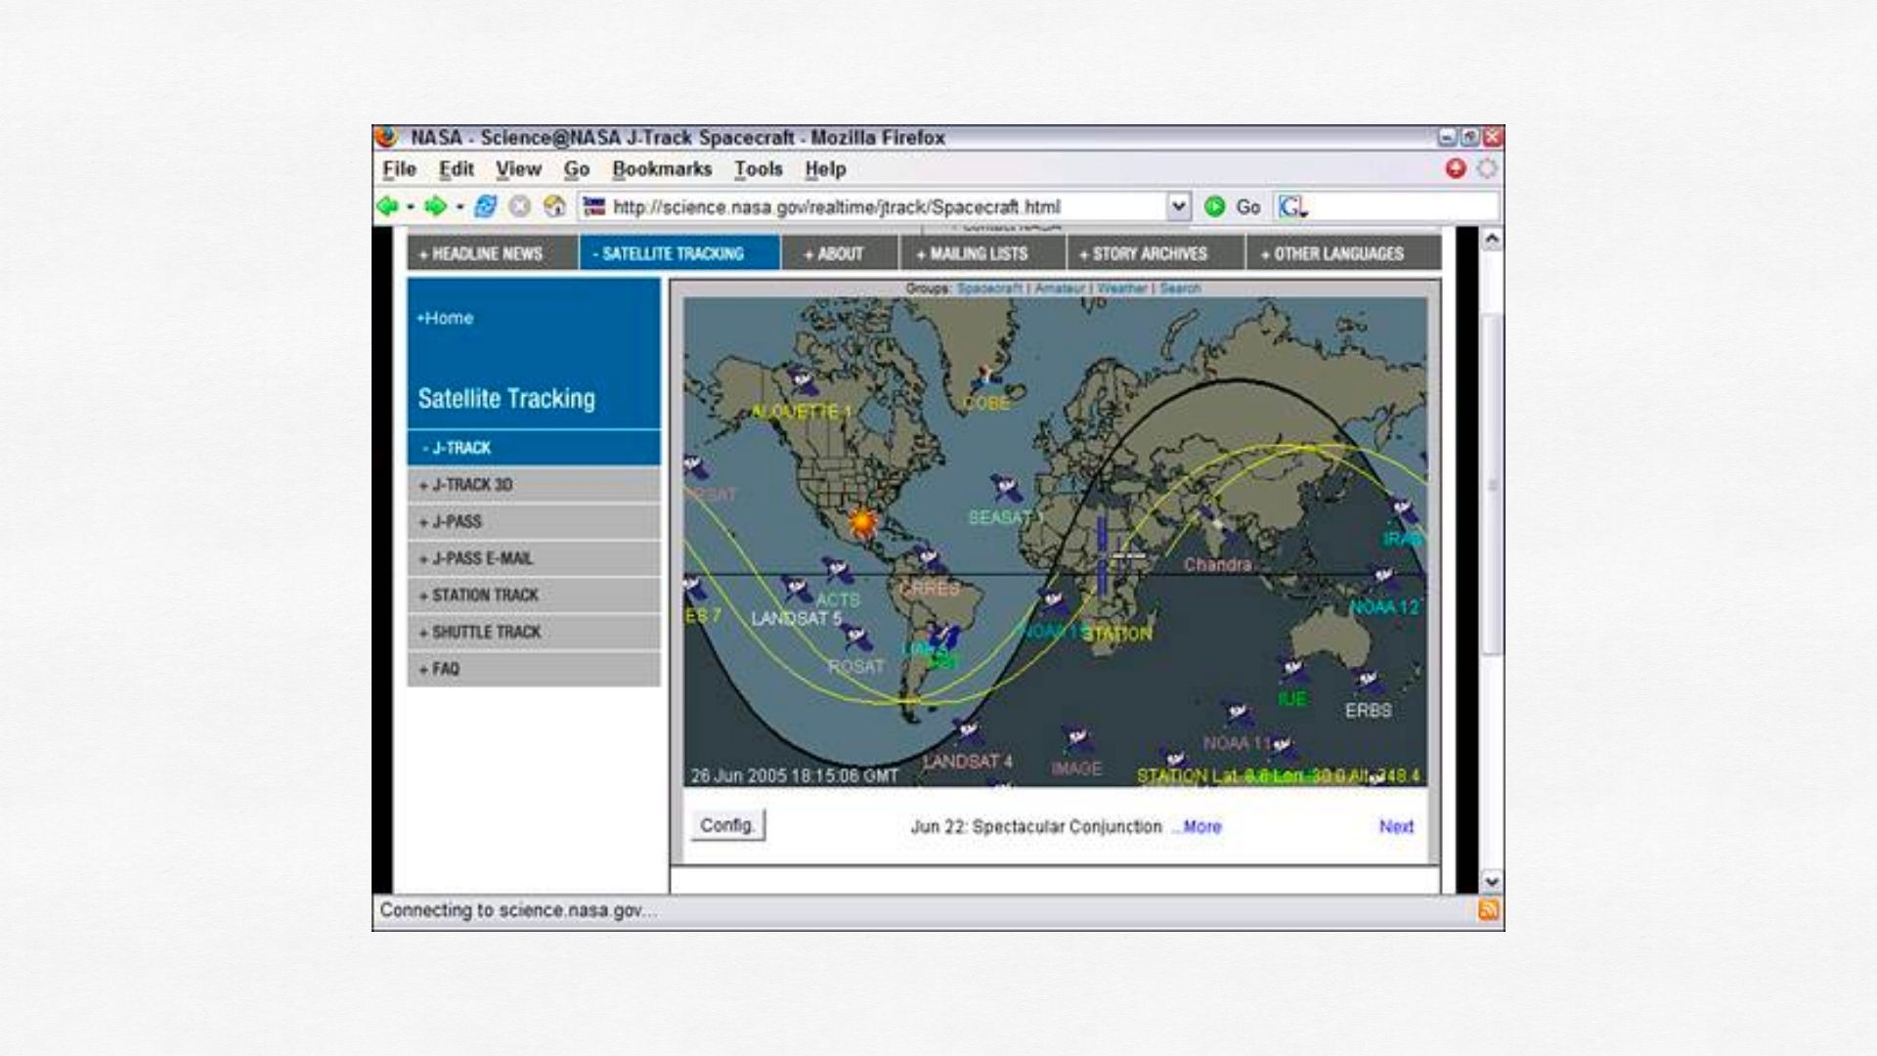Expand the MAILING LISTS nav section
The image size is (1877, 1056).
pyautogui.click(x=982, y=253)
